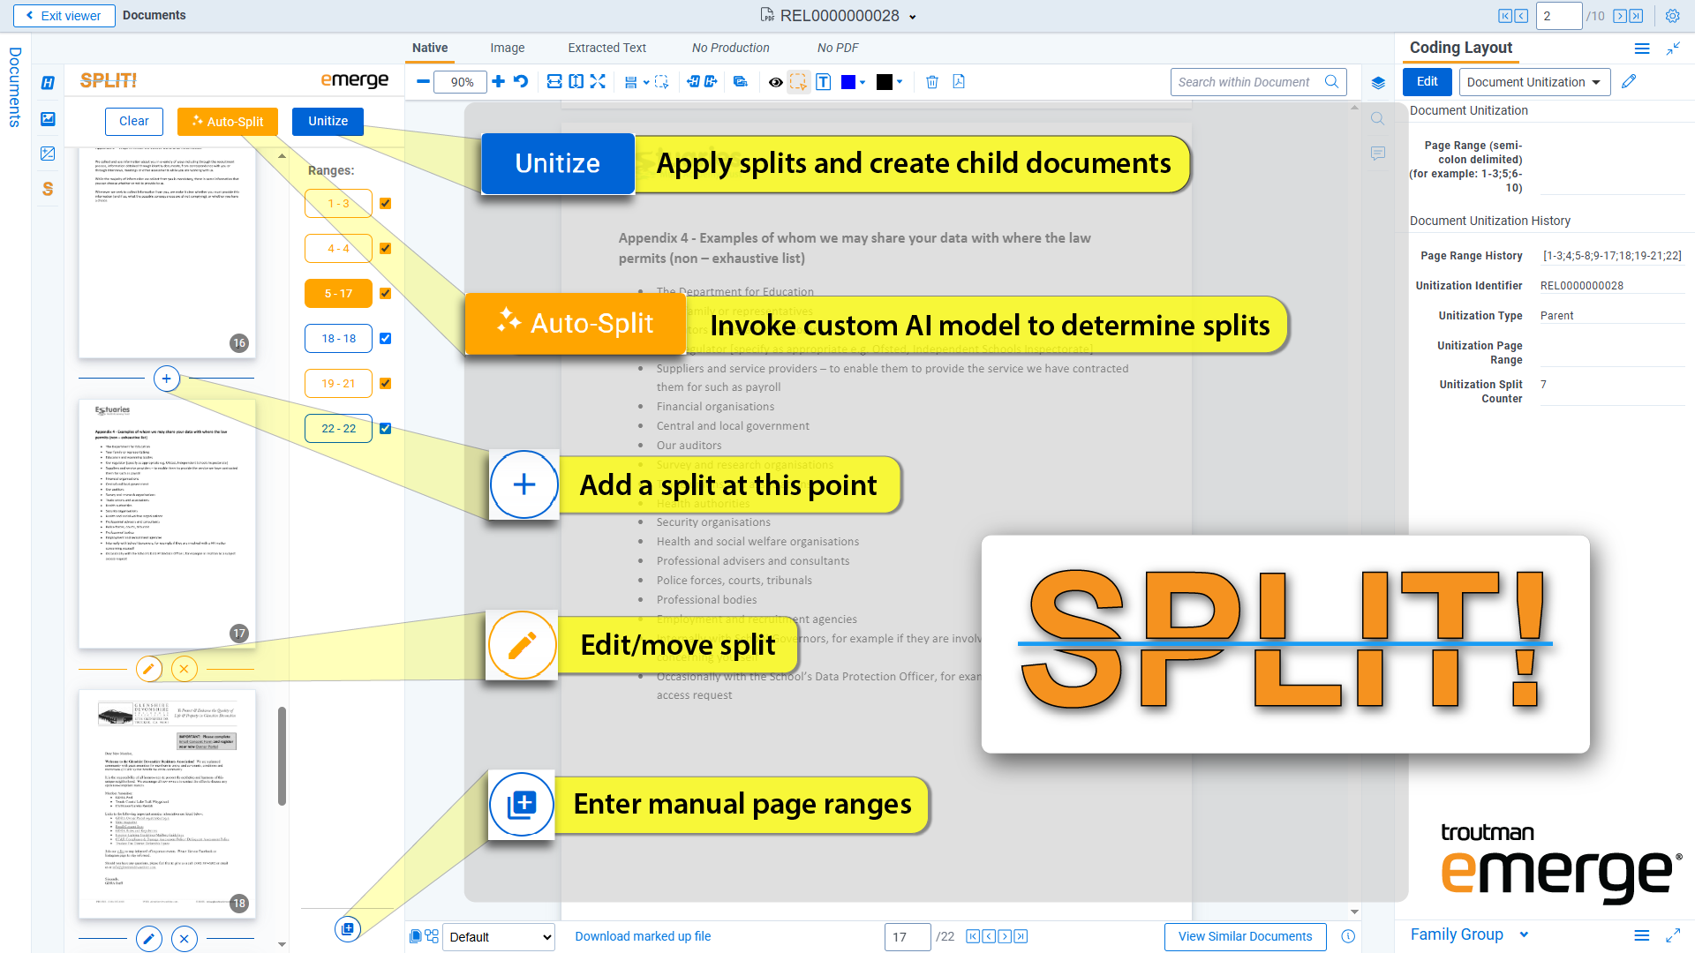Click the rotate/reset undo arrow icon
The height and width of the screenshot is (953, 1695).
point(521,82)
